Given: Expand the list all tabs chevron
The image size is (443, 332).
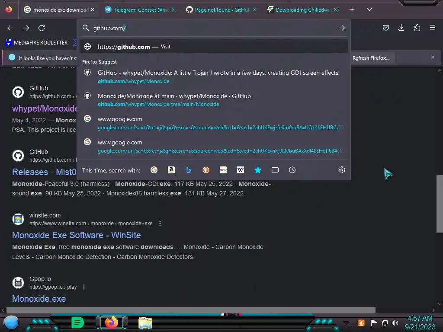Looking at the screenshot, I should (369, 10).
